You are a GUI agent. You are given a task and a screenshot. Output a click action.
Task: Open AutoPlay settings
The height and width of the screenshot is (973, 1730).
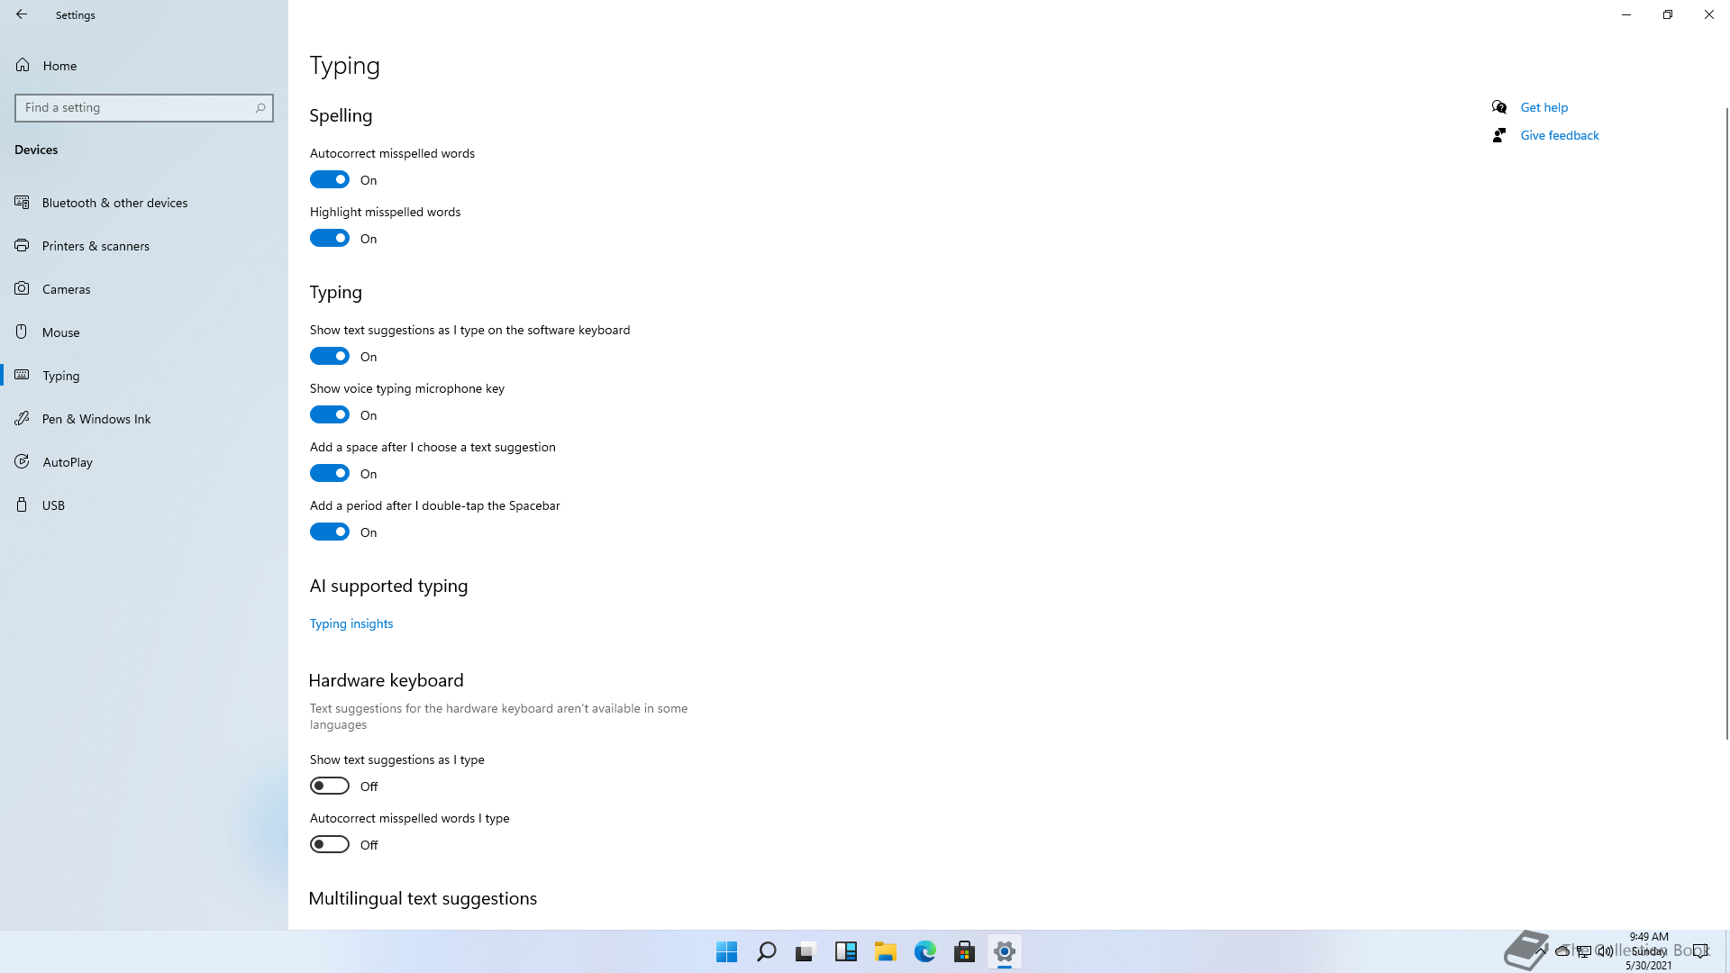144,461
